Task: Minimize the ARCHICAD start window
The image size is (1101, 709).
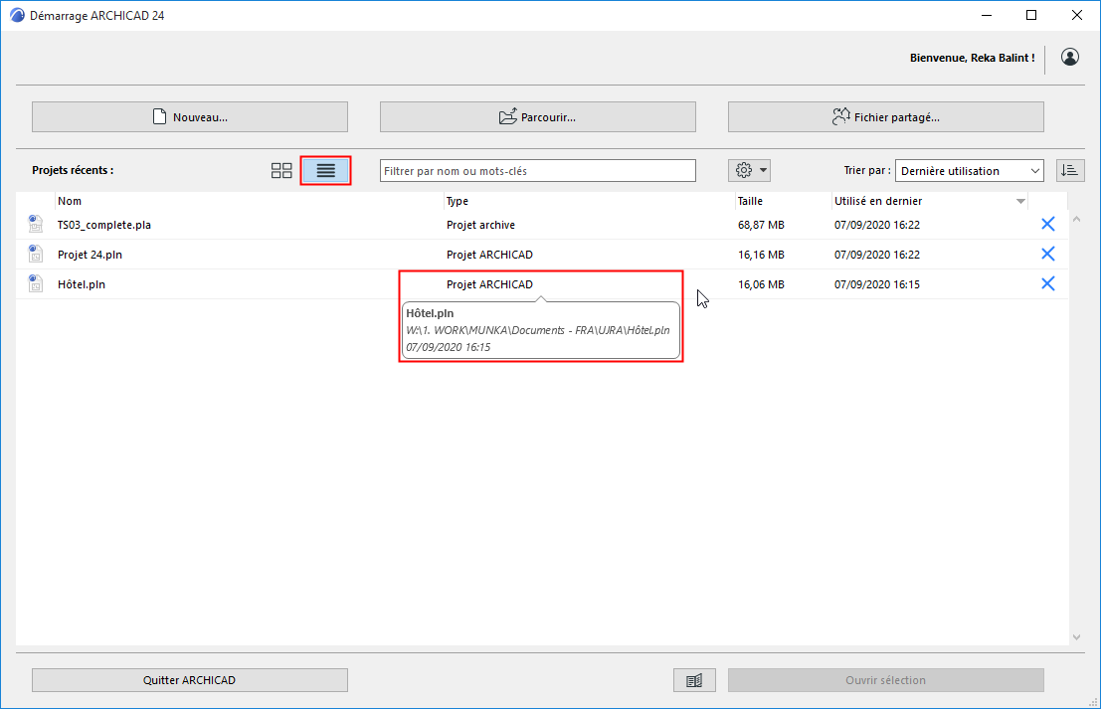Action: coord(987,16)
